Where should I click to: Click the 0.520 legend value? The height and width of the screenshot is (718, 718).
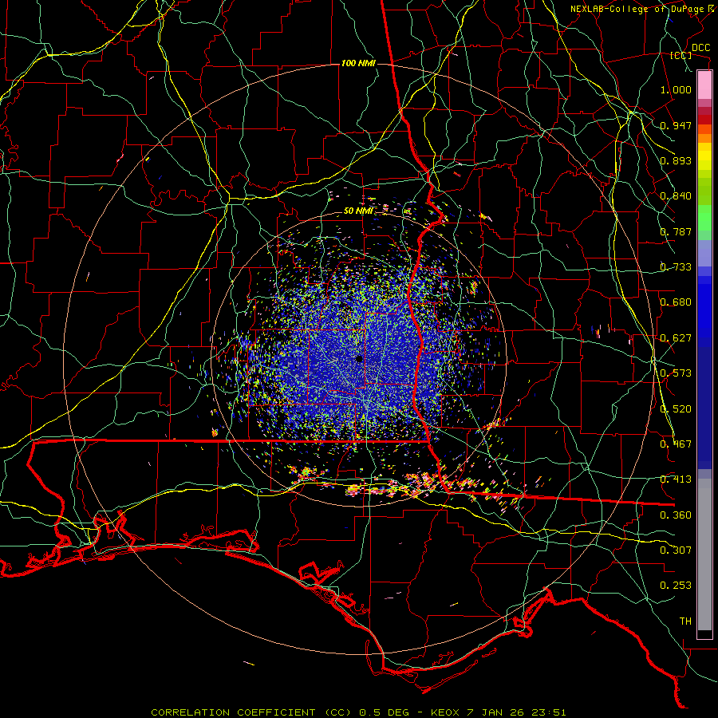point(676,409)
